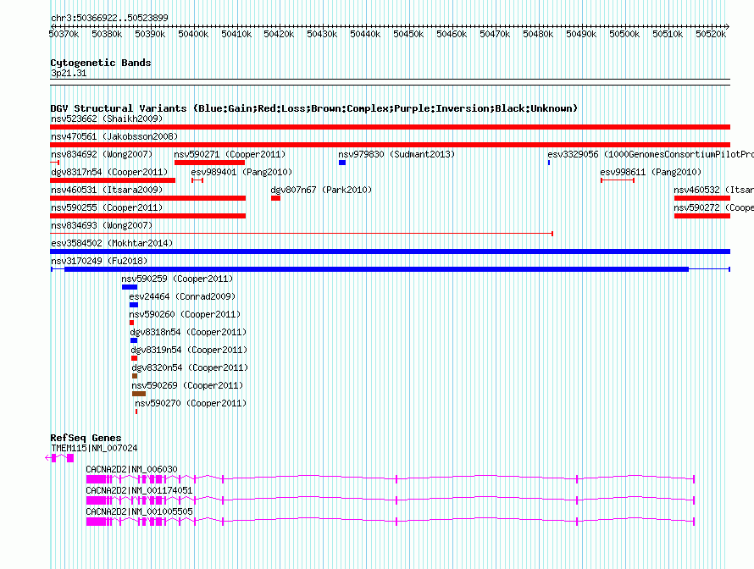Click the 50400k ruler position
Image resolution: width=754 pixels, height=569 pixels.
(193, 34)
